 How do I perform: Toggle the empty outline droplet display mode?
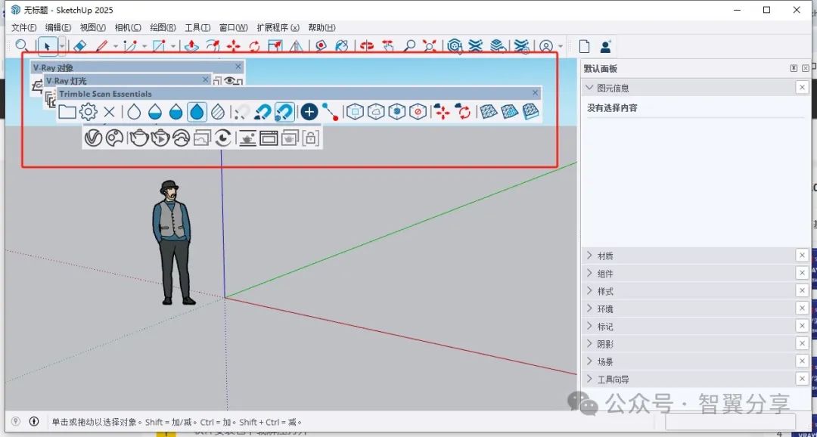click(134, 111)
